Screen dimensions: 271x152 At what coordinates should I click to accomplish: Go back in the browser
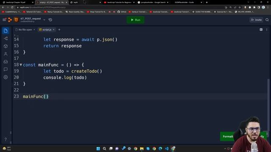[x=3, y=8]
